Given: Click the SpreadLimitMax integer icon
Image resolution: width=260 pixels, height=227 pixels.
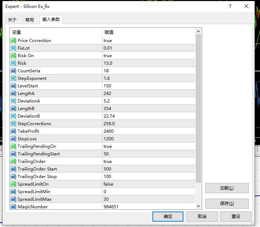Looking at the screenshot, I should tap(13, 199).
